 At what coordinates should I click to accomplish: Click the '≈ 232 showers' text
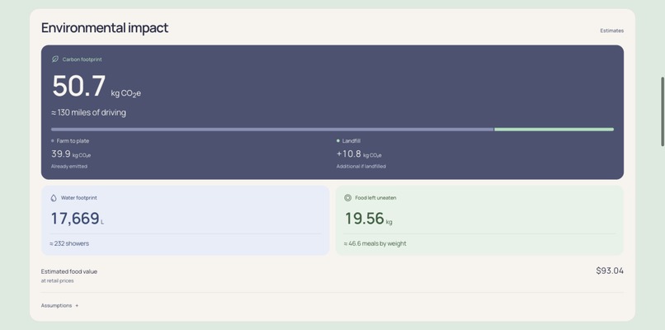69,243
